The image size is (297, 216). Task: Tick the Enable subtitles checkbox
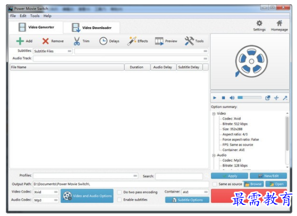[120, 200]
